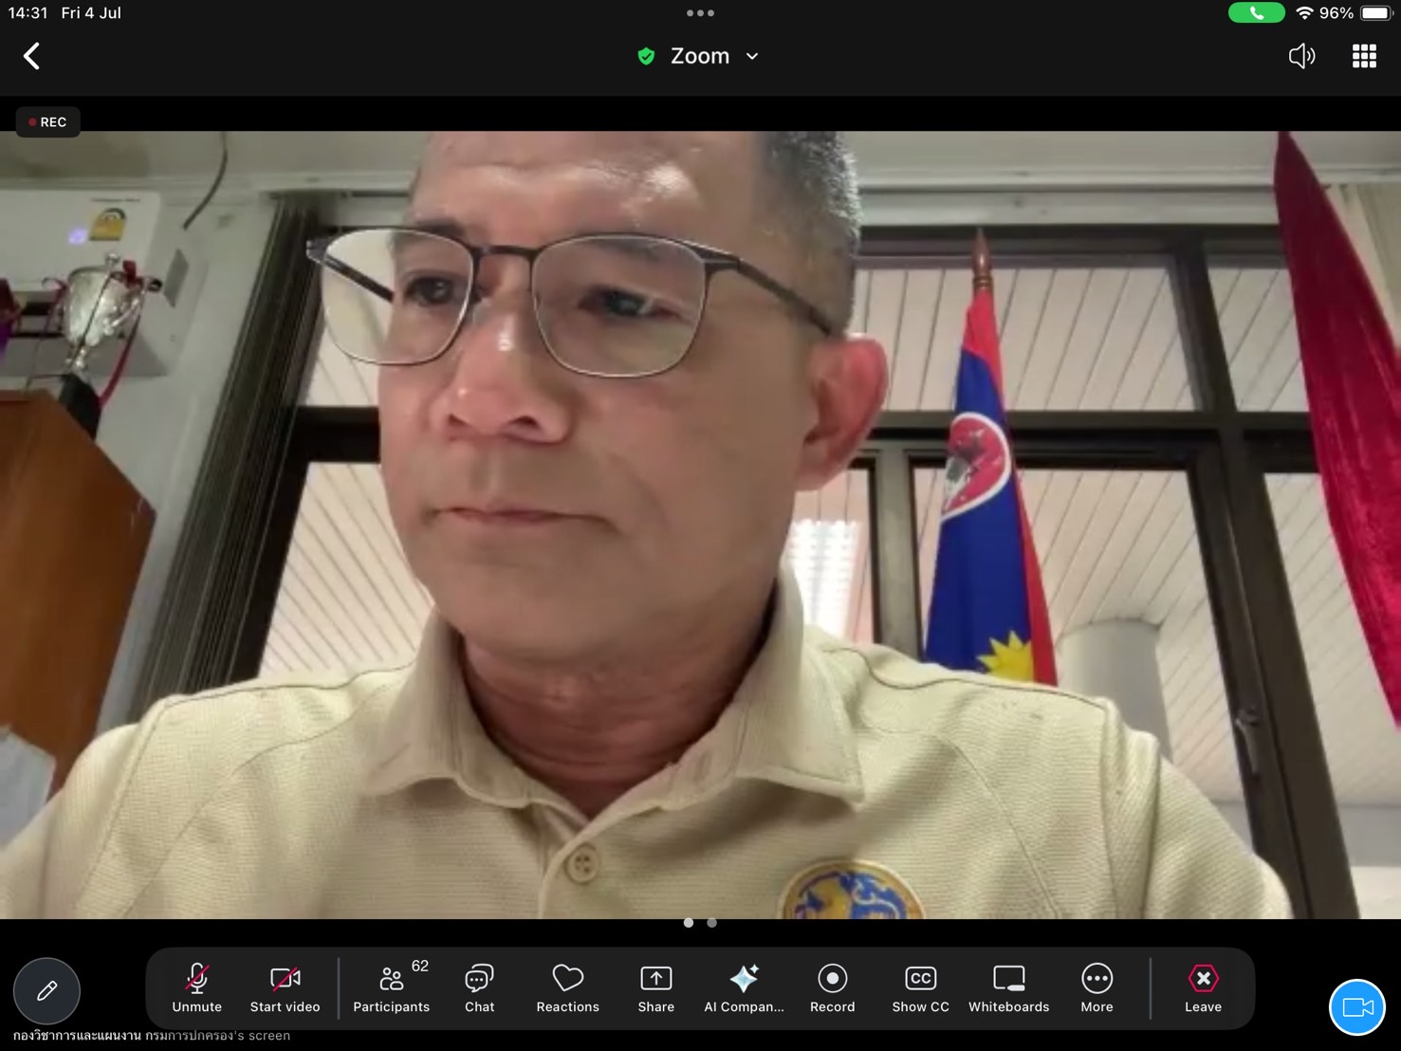
Task: Unmute the microphone
Action: click(x=197, y=988)
